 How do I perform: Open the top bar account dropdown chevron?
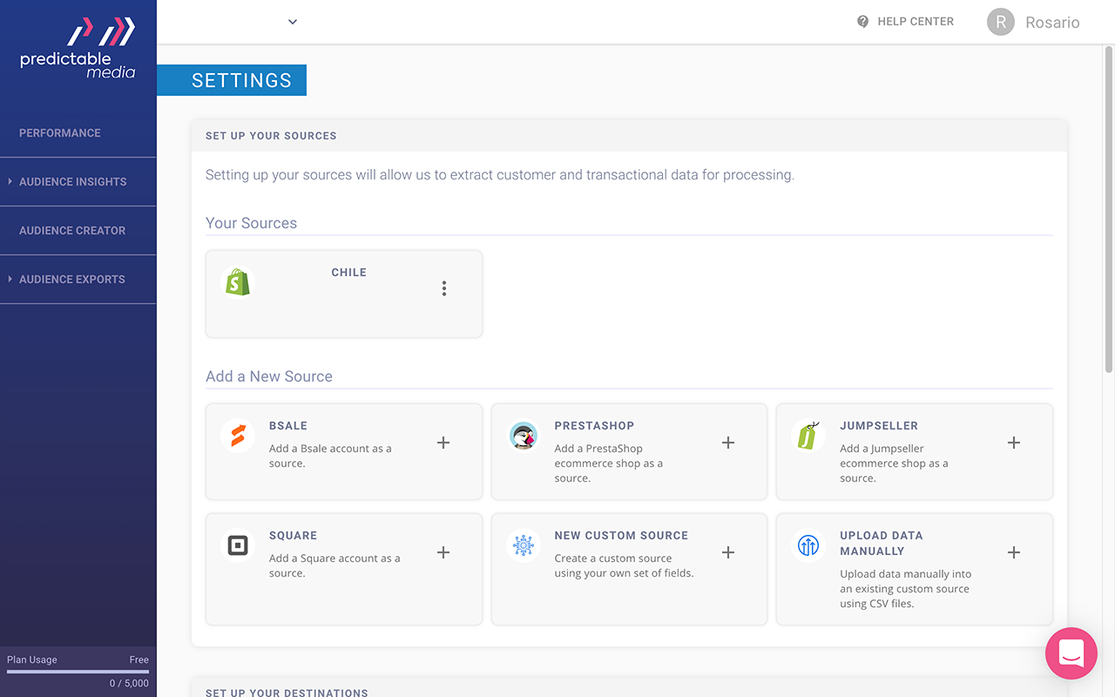pyautogui.click(x=293, y=22)
